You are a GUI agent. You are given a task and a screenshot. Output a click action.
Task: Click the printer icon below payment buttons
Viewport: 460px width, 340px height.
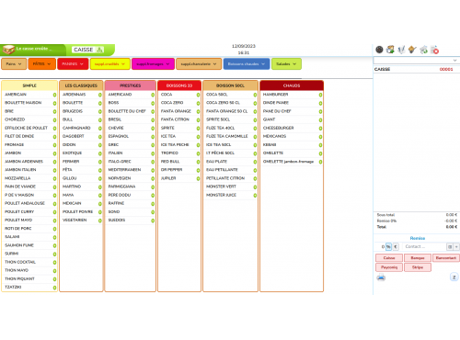381,278
